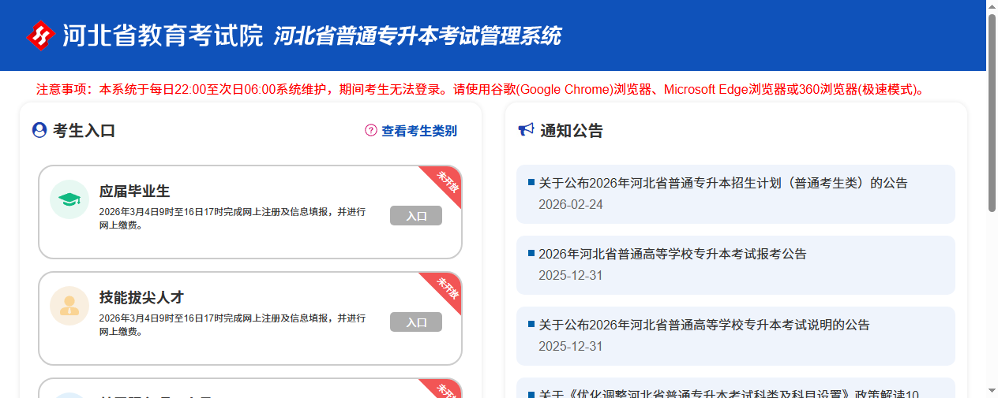Click the 应届毕业生 card title
This screenshot has height=398, width=998.
point(134,191)
